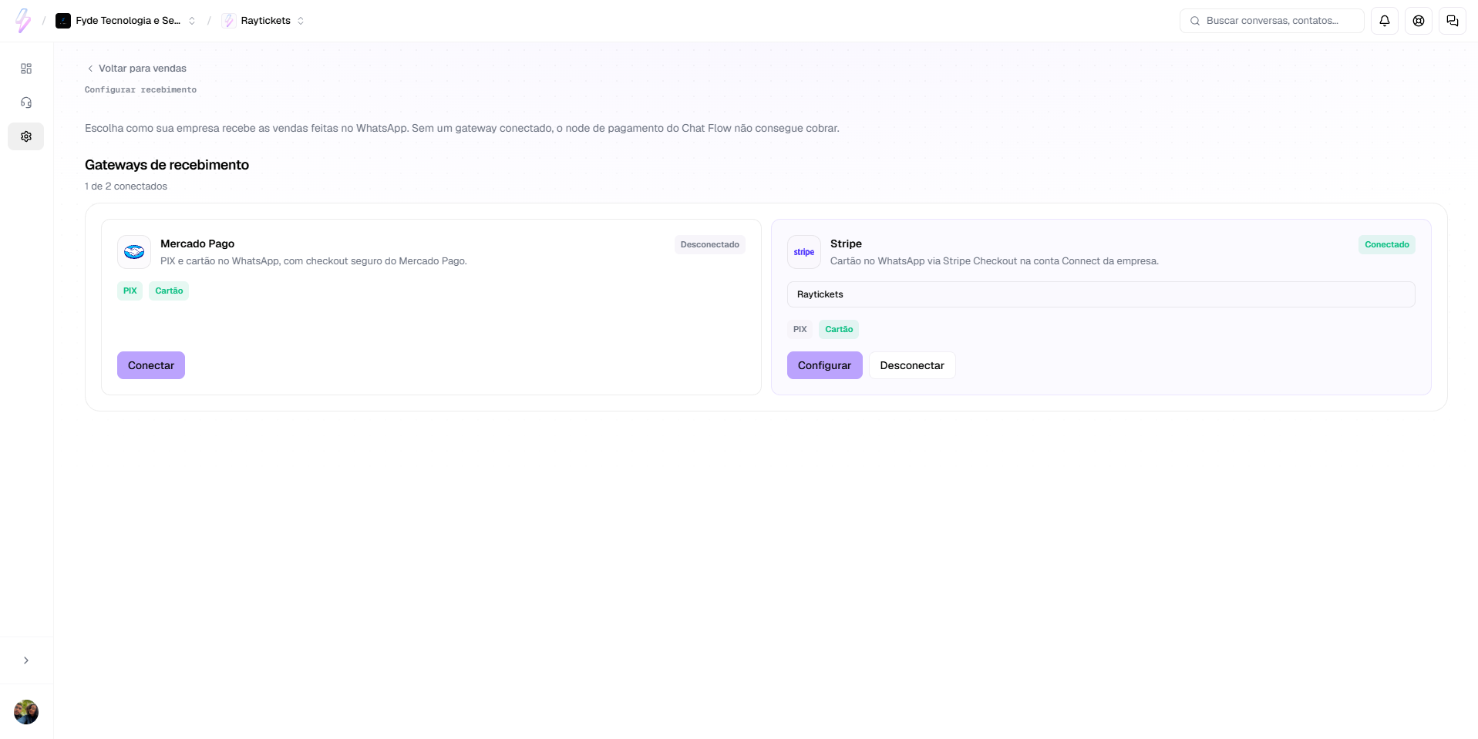Click Configurar button for Stripe
This screenshot has width=1478, height=739.
(825, 365)
